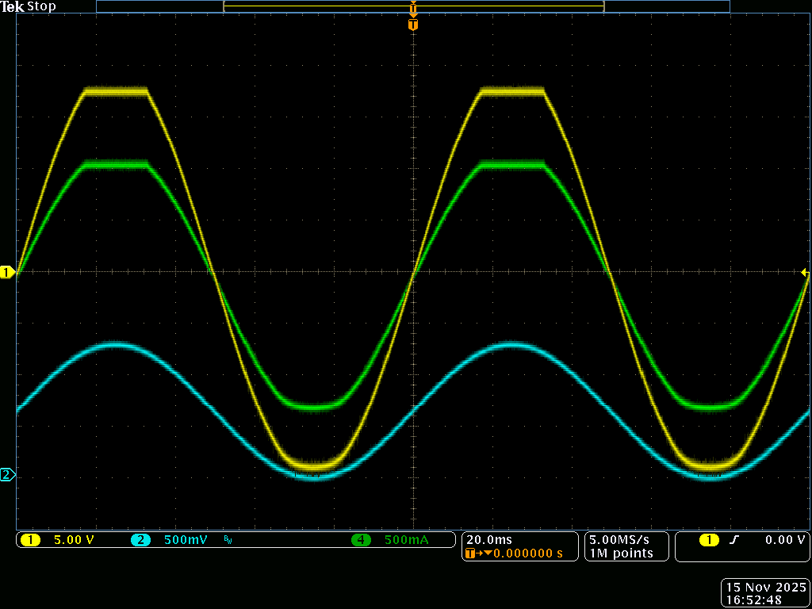The width and height of the screenshot is (812, 609).
Task: Click the 0.00 V trigger level readout
Action: pyautogui.click(x=784, y=540)
